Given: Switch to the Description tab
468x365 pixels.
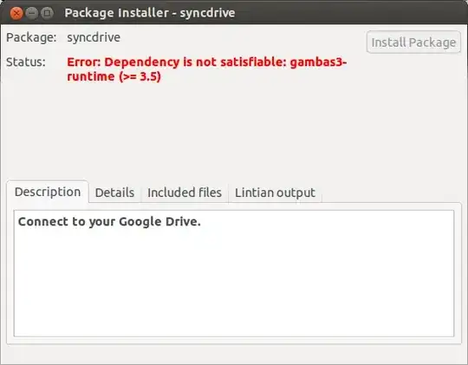Looking at the screenshot, I should 48,192.
